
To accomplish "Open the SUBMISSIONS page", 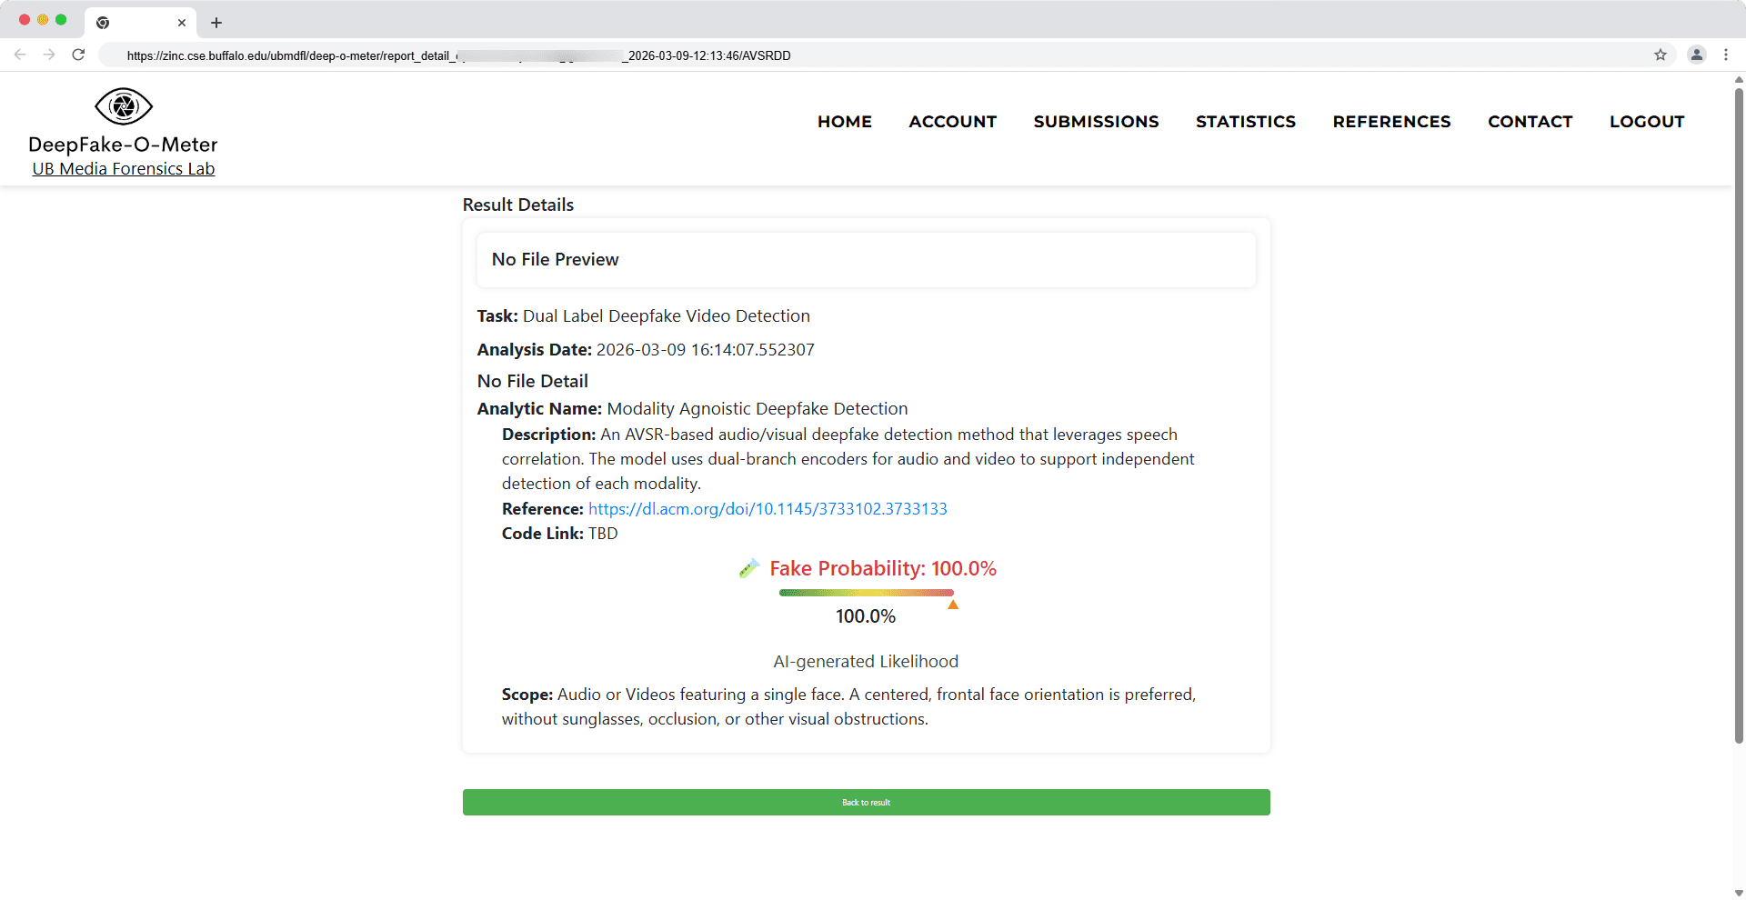I will (1096, 122).
